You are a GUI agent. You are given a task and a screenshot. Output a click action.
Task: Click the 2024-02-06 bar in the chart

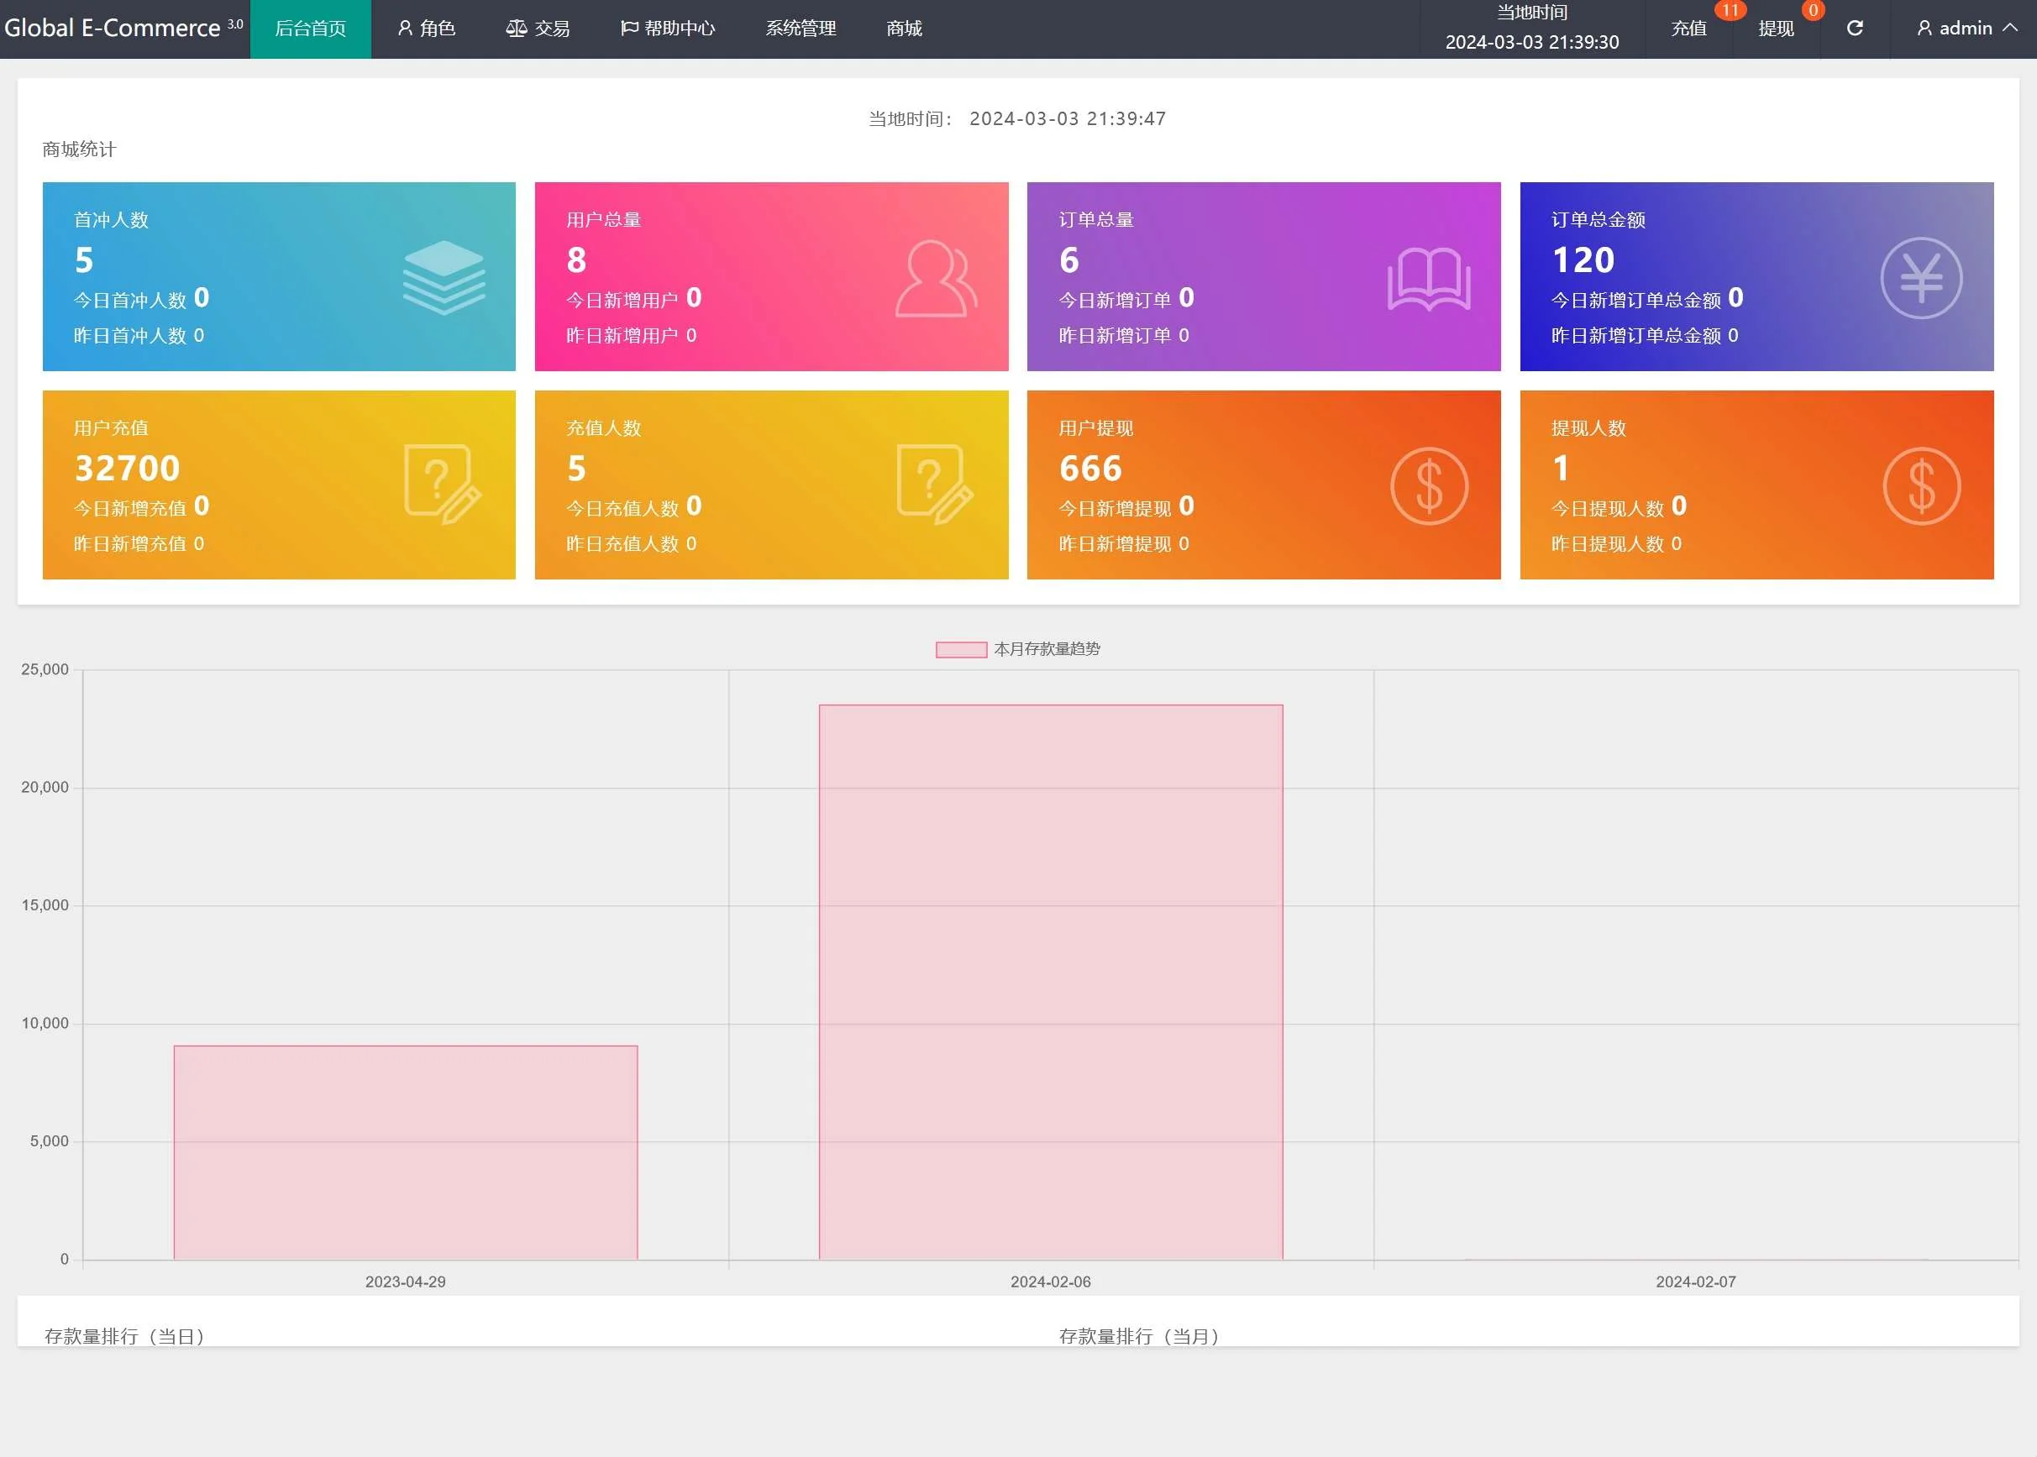[1050, 982]
